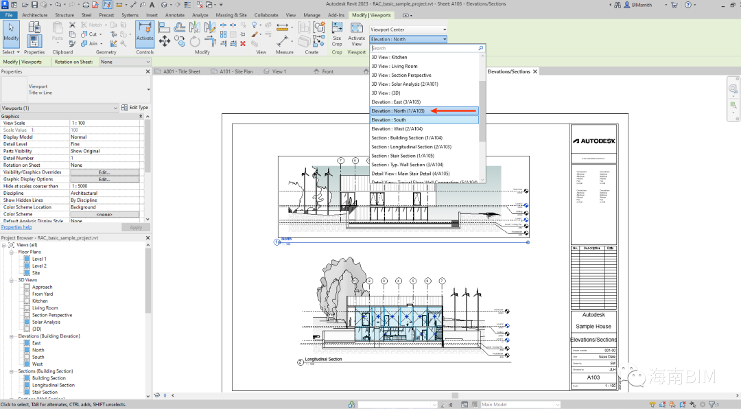741x409 pixels.
Task: Click Edit for Graphic Display Options
Action: [104, 180]
